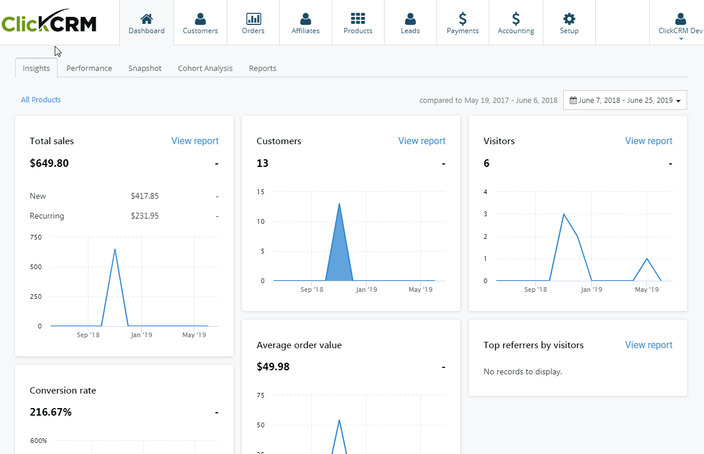This screenshot has width=704, height=454.
Task: Open Customers via person icon
Action: tap(200, 19)
